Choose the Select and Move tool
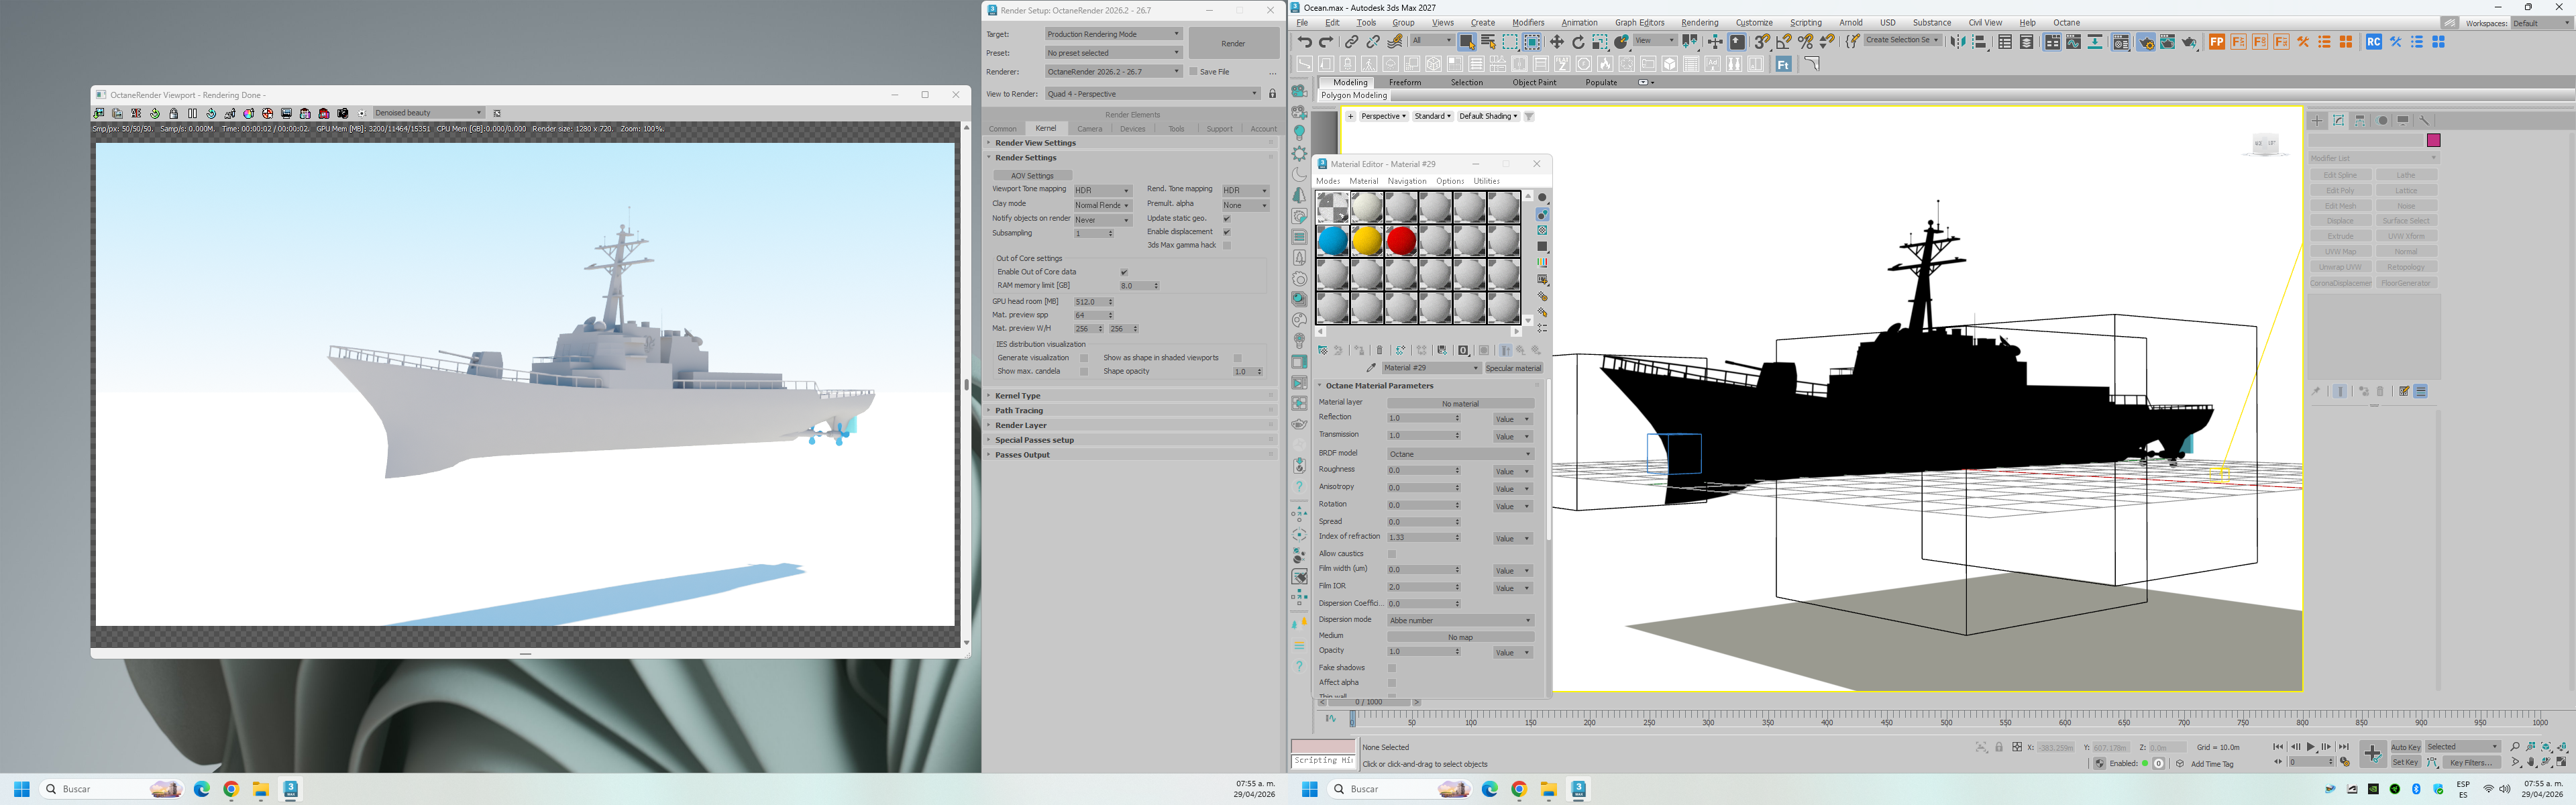Screen dimensions: 2576x805 pos(1557,42)
